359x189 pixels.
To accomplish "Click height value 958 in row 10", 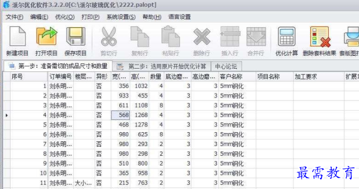I will coord(143,173).
